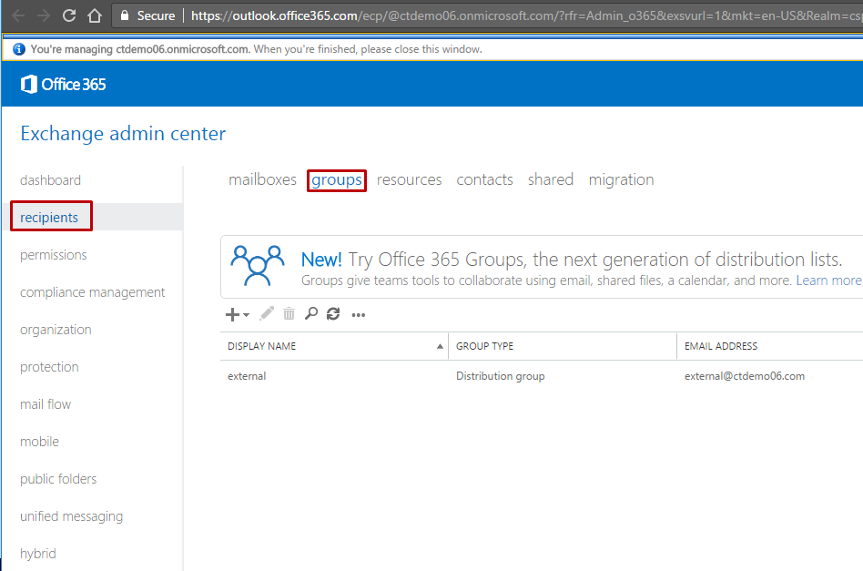863x571 pixels.
Task: Click the Exchange admin center title
Action: point(123,134)
